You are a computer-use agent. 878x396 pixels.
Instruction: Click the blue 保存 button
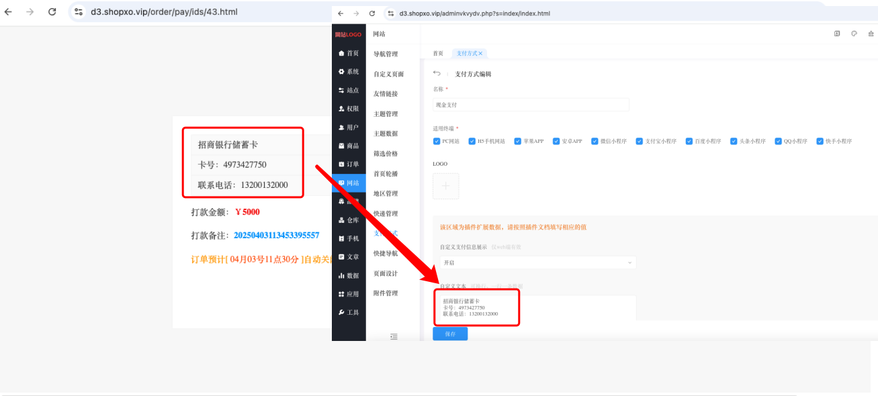[x=450, y=334]
